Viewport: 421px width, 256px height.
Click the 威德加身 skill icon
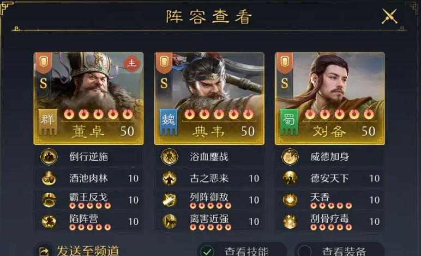tap(290, 156)
